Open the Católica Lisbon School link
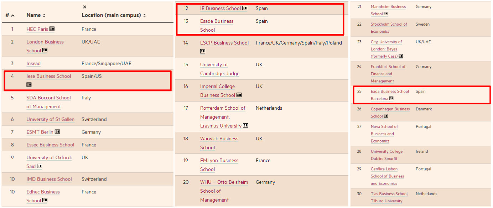This screenshot has height=208, width=493. tap(387, 176)
